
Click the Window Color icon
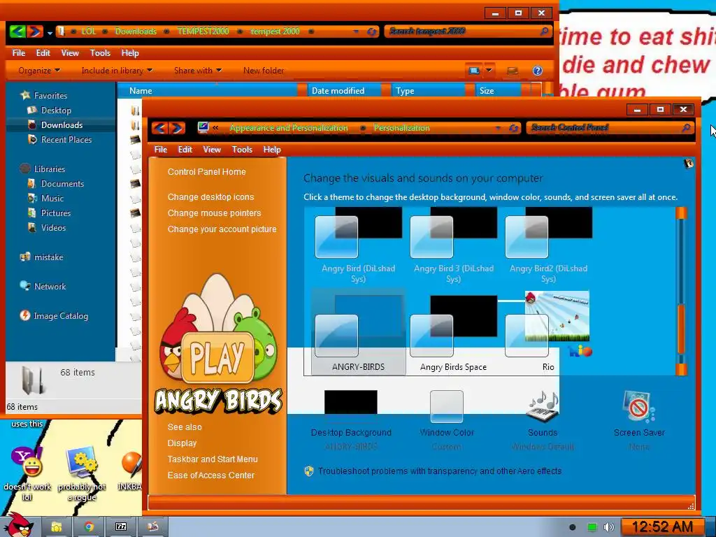(447, 406)
